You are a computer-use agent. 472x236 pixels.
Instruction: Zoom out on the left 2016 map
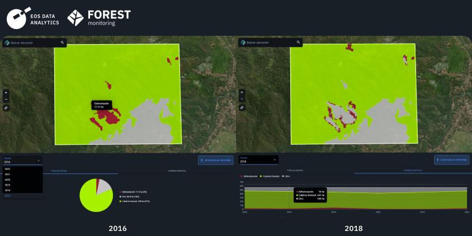coord(6,99)
